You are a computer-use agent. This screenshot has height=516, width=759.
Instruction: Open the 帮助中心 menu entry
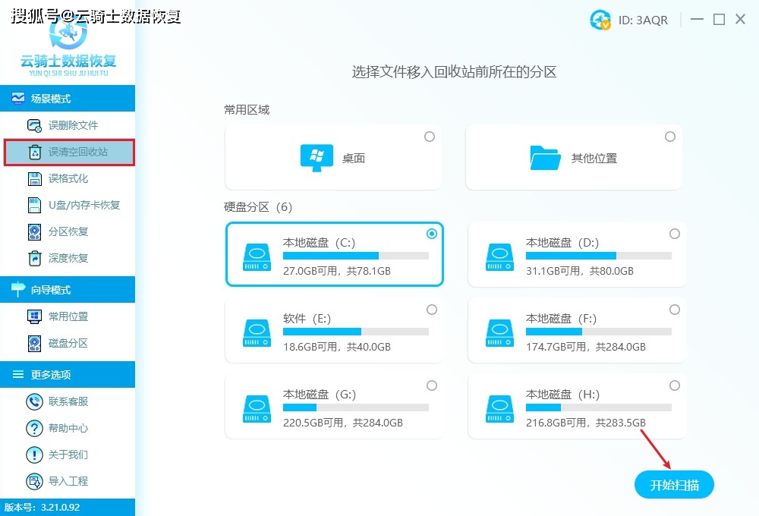[35, 428]
